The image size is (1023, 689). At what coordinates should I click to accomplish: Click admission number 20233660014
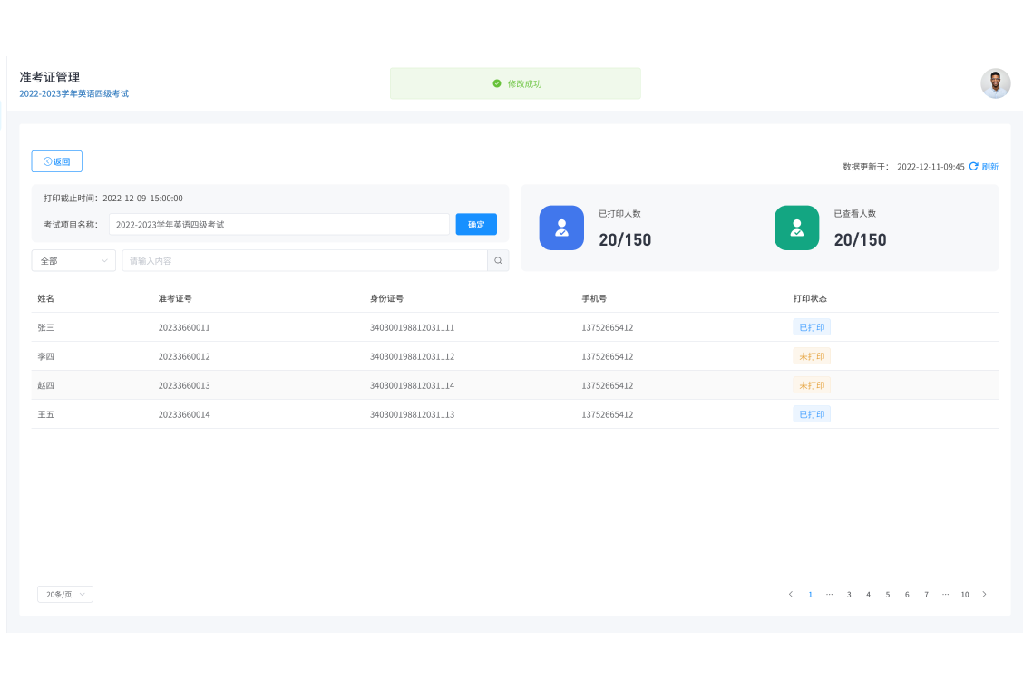184,414
